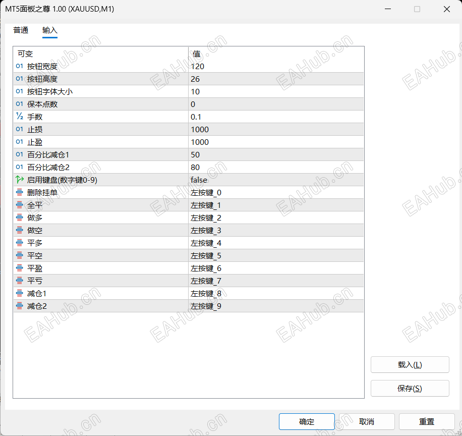The height and width of the screenshot is (436, 462).
Task: Open the 减仓1 value 左按键_8 dropdown
Action: (x=276, y=293)
